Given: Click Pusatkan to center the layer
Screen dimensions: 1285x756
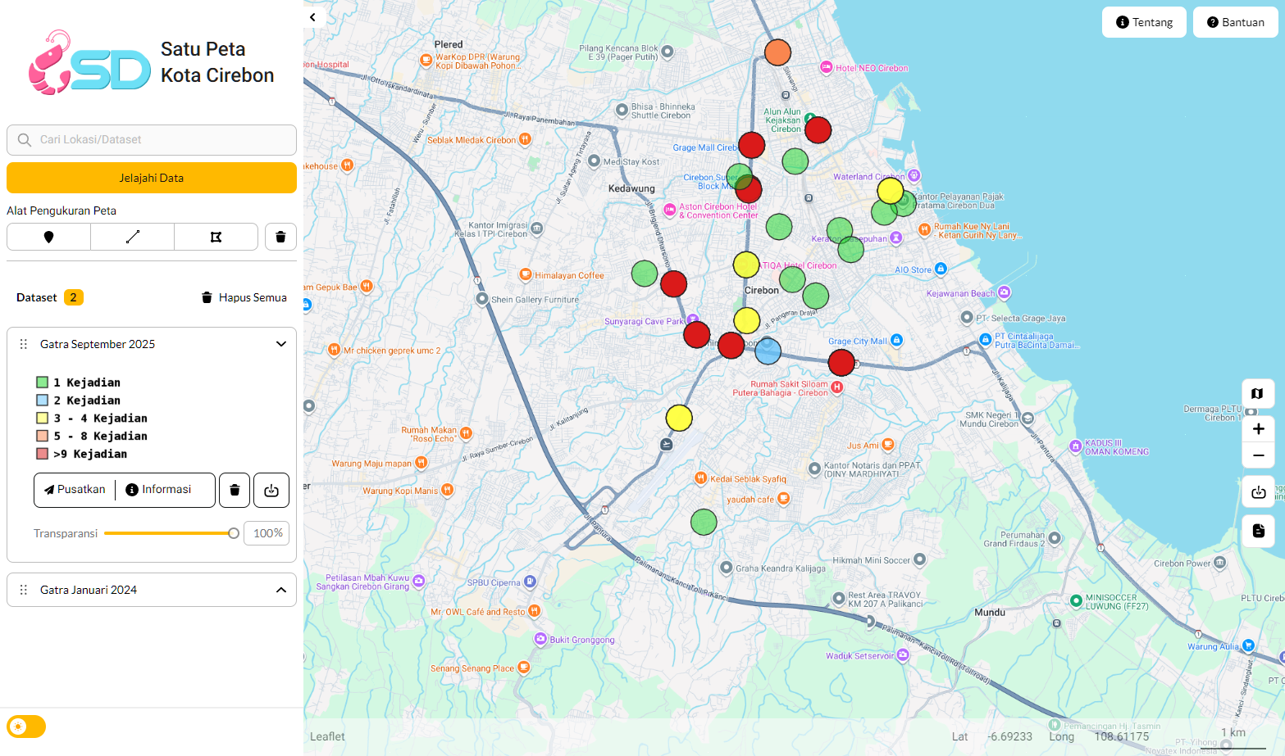Looking at the screenshot, I should coord(75,490).
